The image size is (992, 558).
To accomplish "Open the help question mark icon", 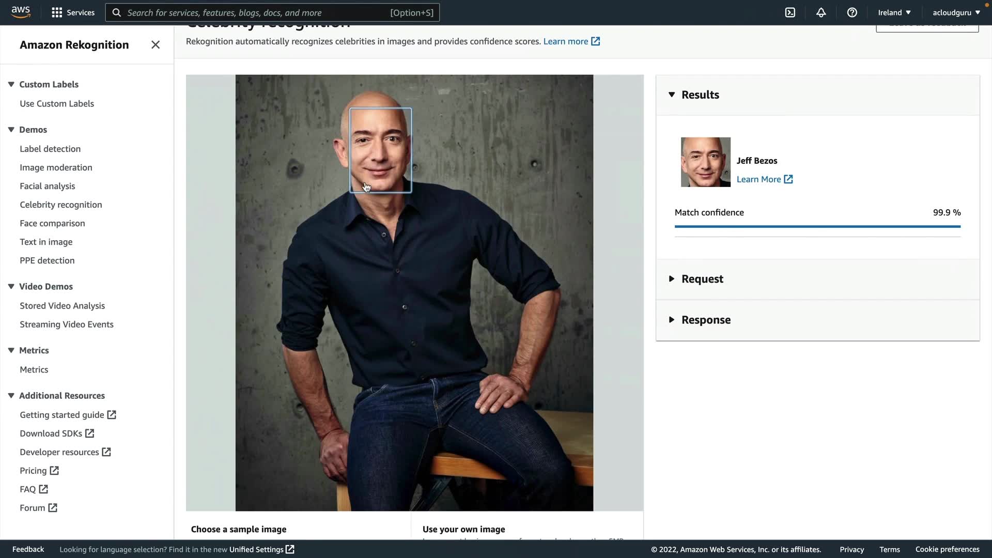I will click(x=852, y=12).
